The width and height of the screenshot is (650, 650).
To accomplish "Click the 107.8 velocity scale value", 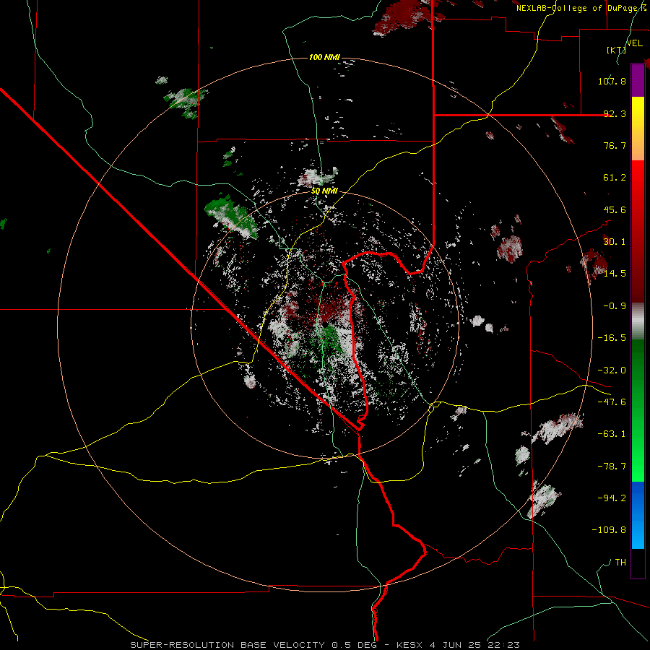I will pos(612,81).
